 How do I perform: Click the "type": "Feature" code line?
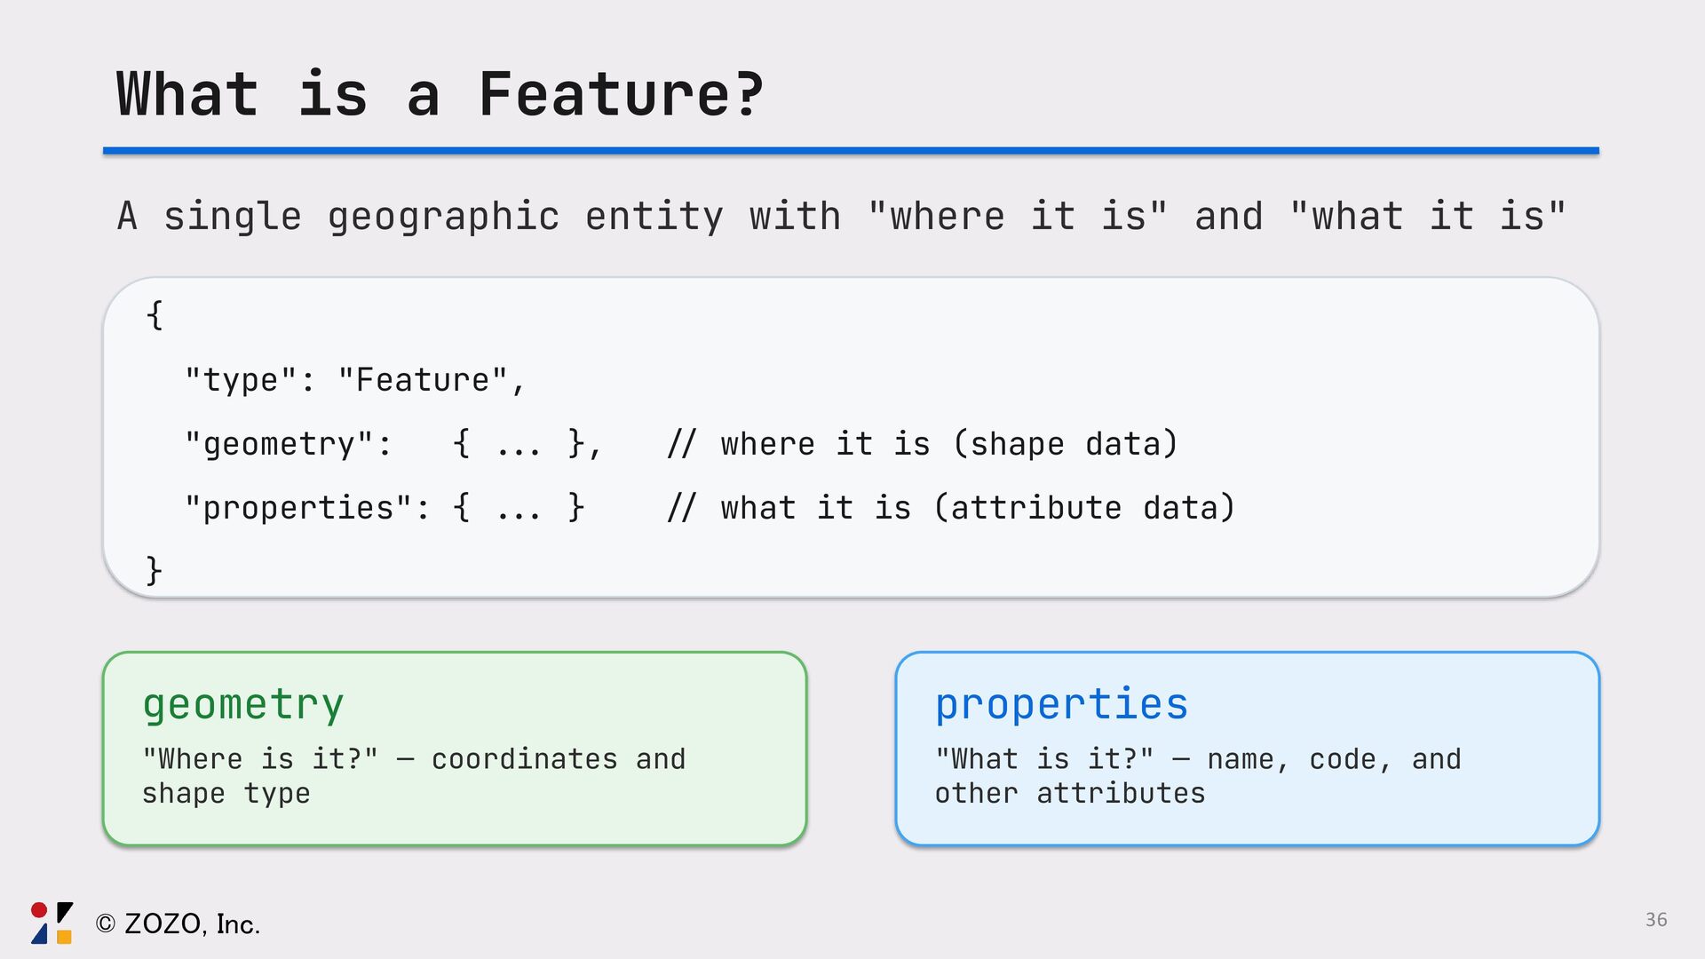[355, 380]
